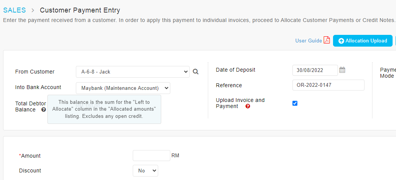Image resolution: width=396 pixels, height=180 pixels.
Task: Click the Left to Allocate tooltip text
Action: [104, 109]
